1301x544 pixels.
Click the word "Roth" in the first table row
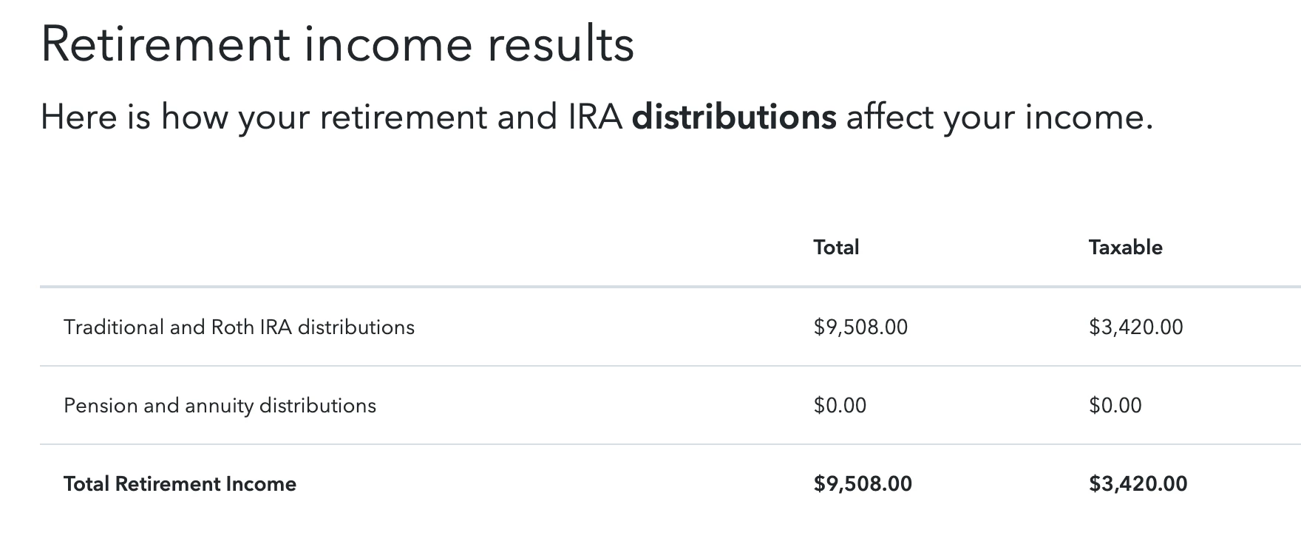tap(232, 327)
